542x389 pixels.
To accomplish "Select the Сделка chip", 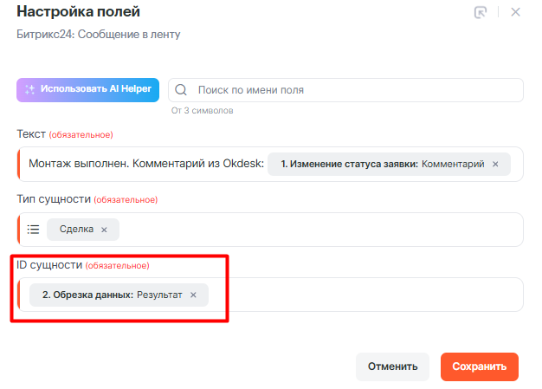I will (75, 230).
